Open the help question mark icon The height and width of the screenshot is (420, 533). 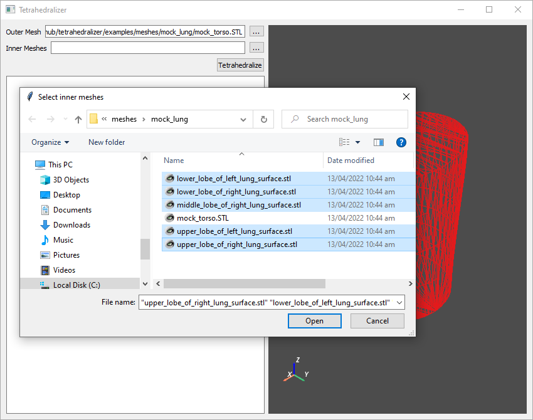pos(401,142)
